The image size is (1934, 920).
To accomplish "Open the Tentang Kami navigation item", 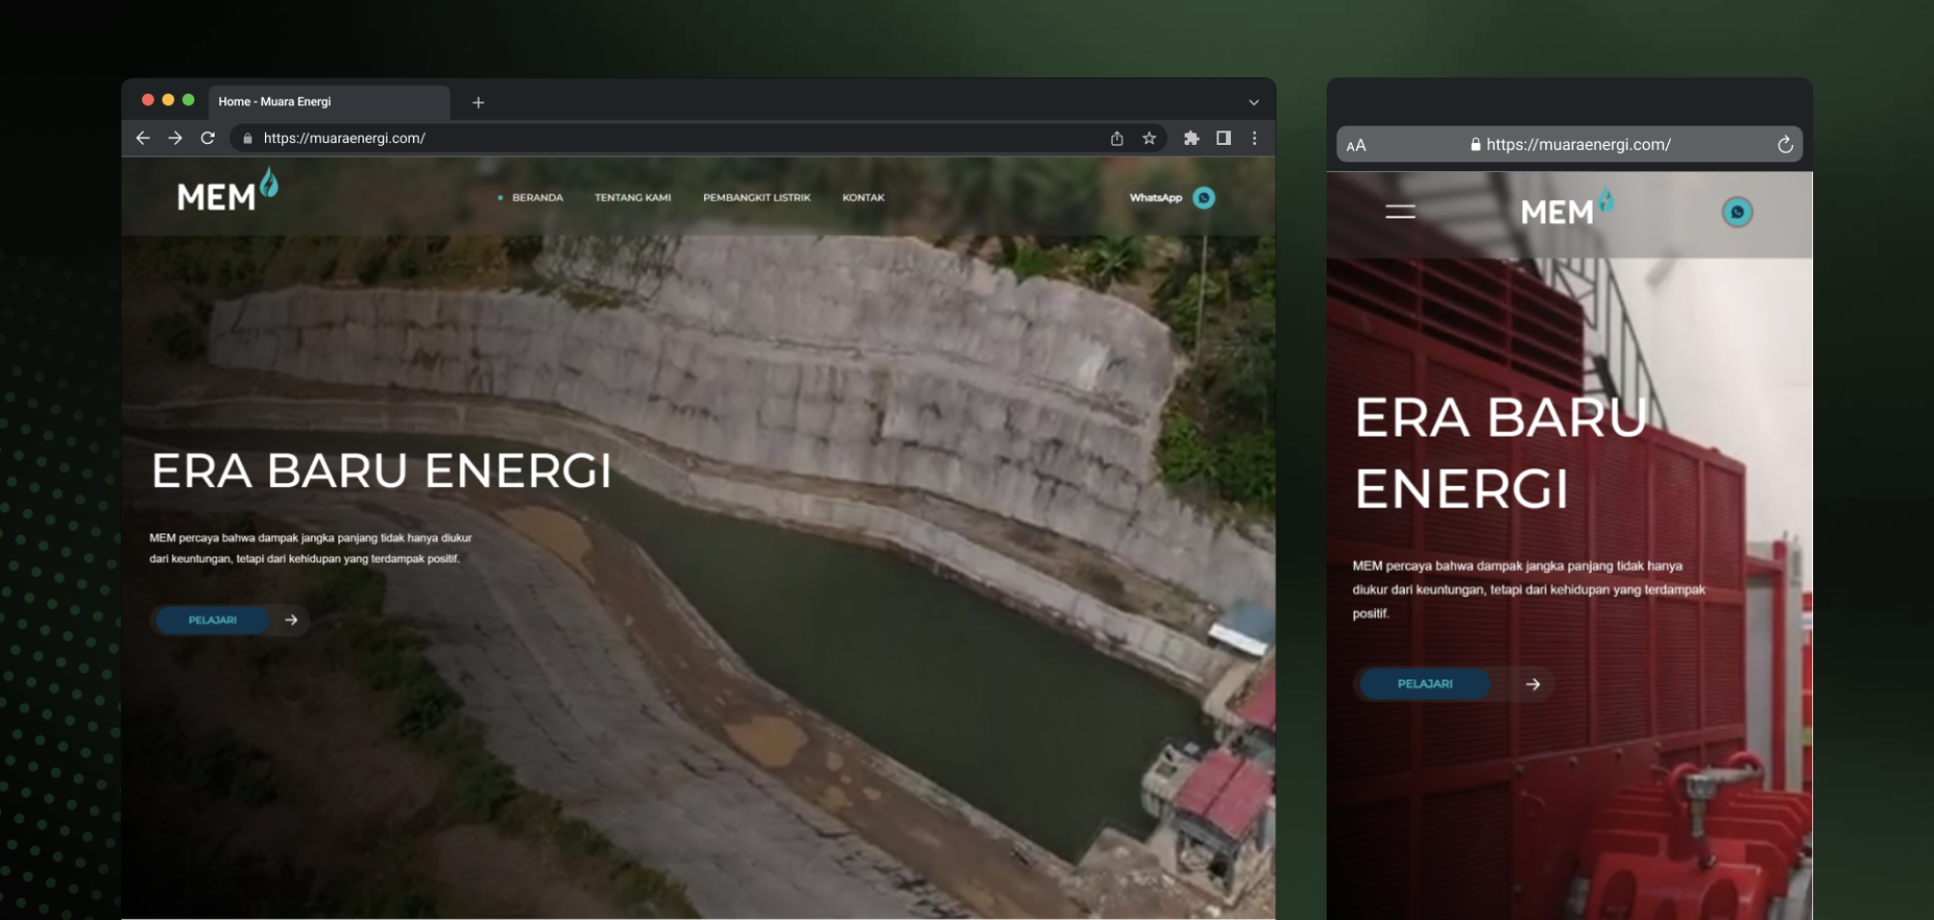I will click(632, 197).
